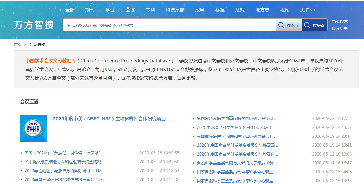Click timestamp 2020-05-26 14:09:55
The width and height of the screenshot is (364, 184).
pyautogui.click(x=160, y=153)
